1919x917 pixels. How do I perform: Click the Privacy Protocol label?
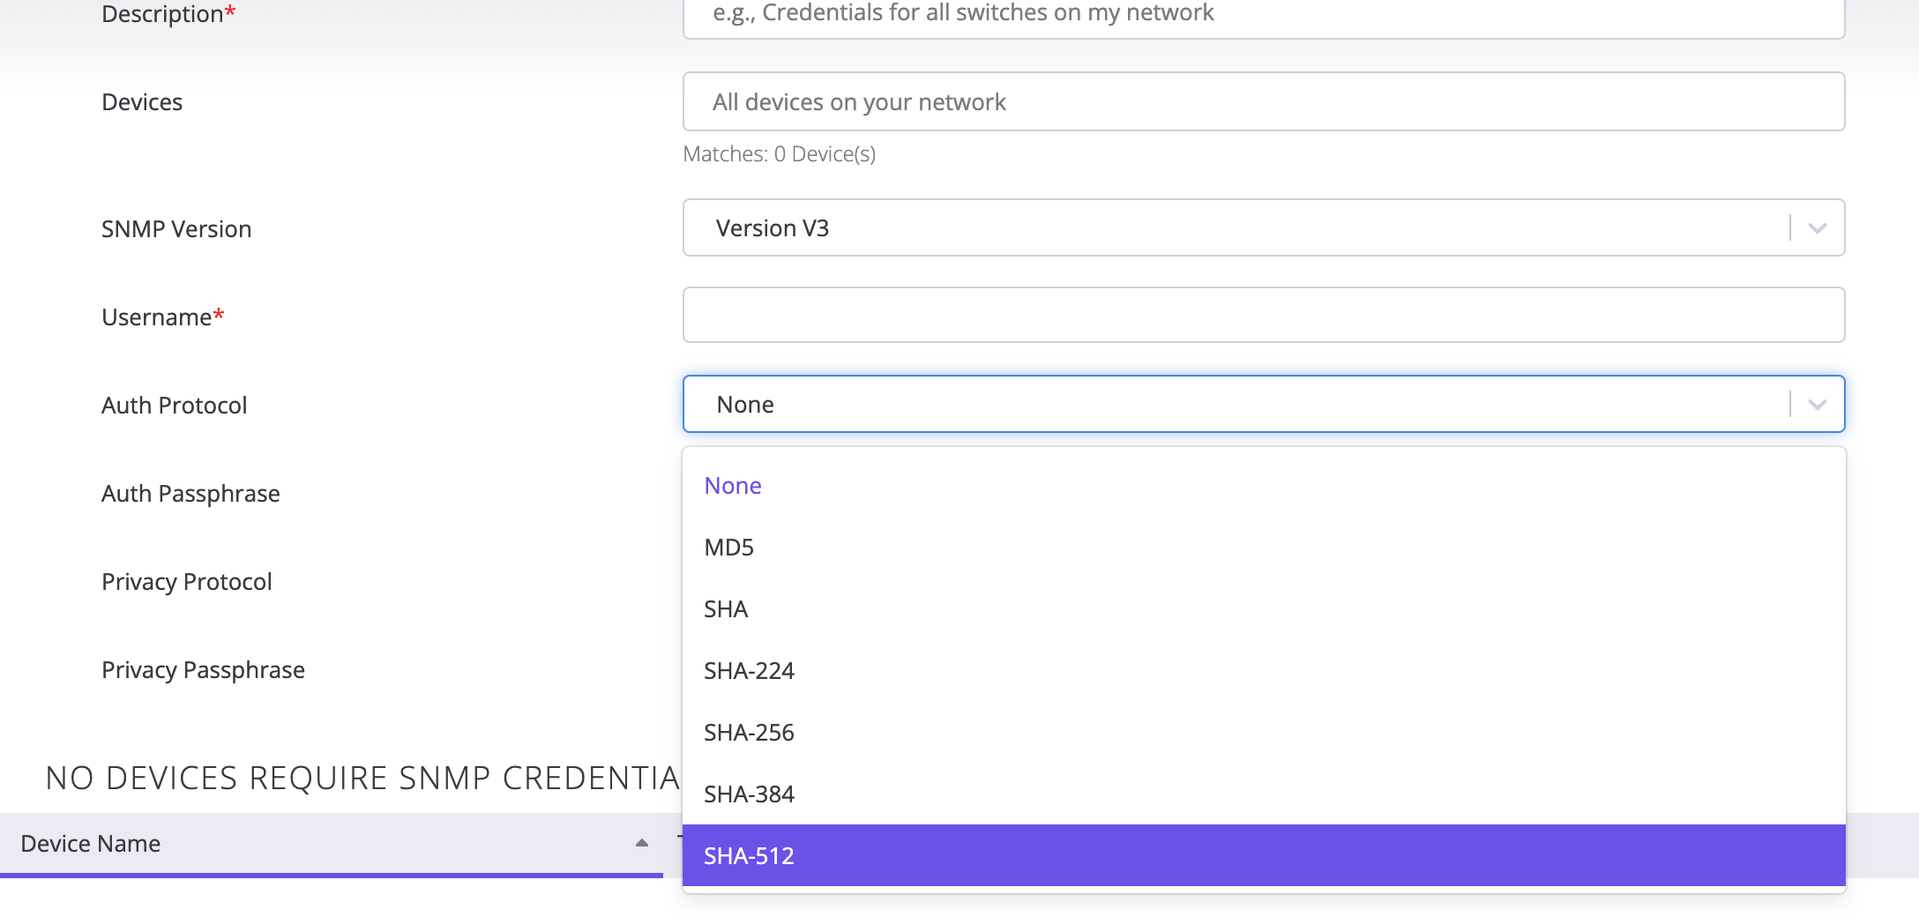tap(186, 581)
